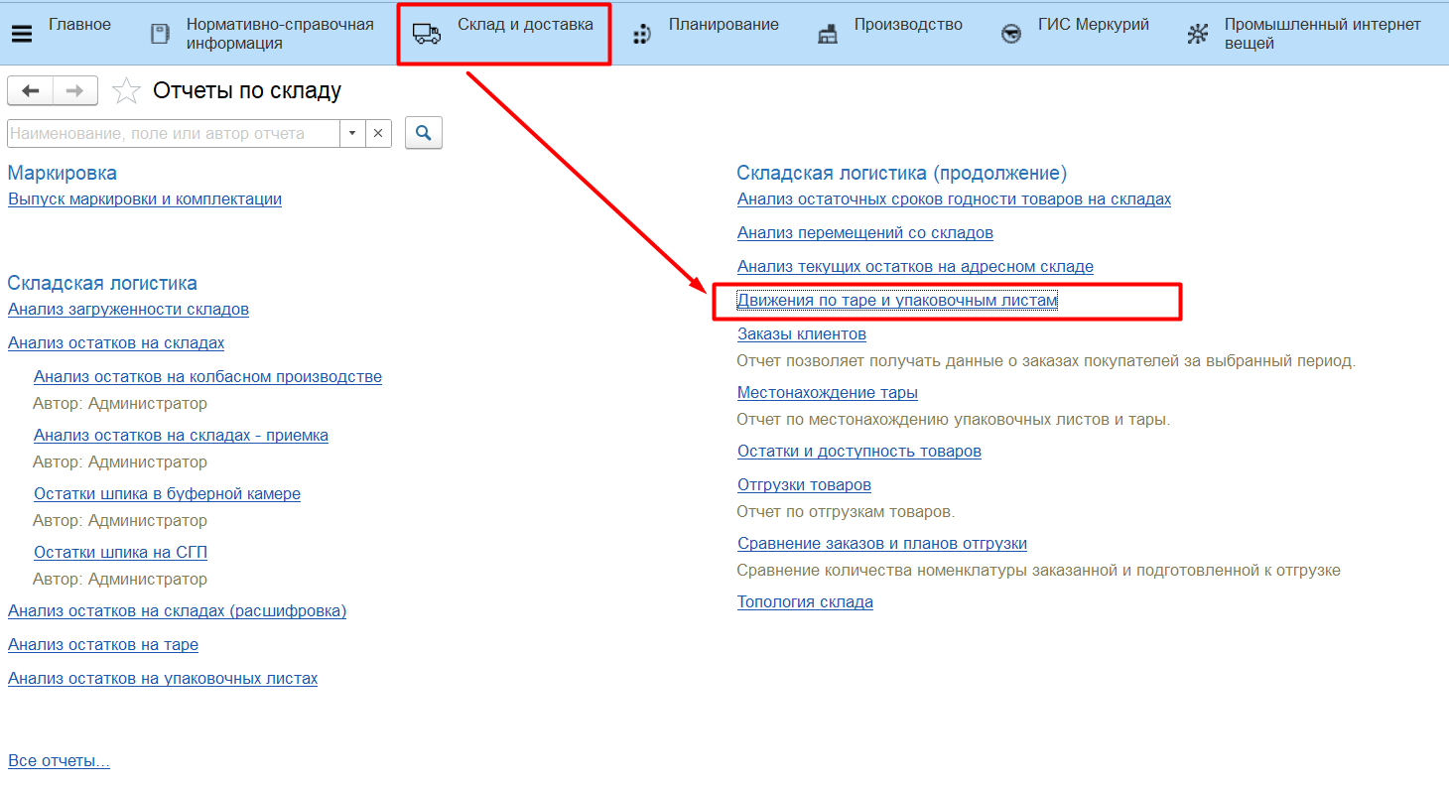Image resolution: width=1449 pixels, height=789 pixels.
Task: Open Движения по таре и упаковочным листам
Action: point(897,300)
